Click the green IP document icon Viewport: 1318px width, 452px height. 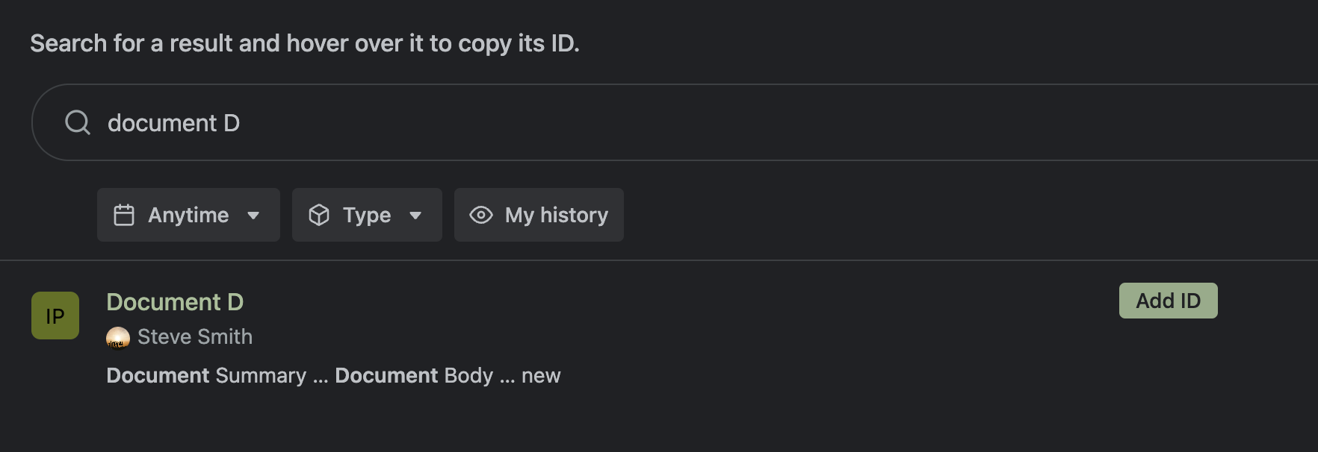click(55, 316)
